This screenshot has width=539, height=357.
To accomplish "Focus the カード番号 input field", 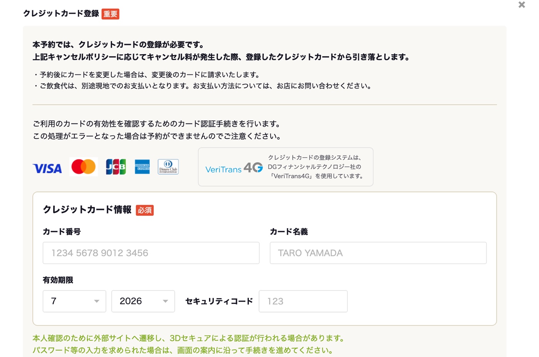I will pos(151,253).
